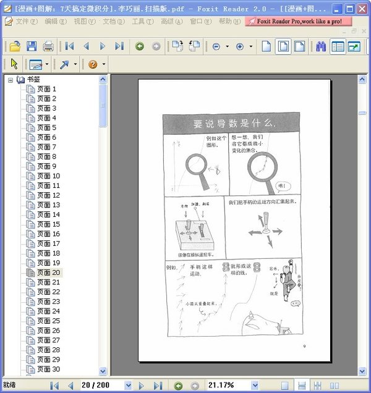Toggle fit page view
This screenshot has width=371, height=393.
point(283,46)
